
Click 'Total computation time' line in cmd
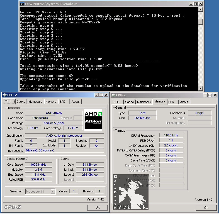79,66
